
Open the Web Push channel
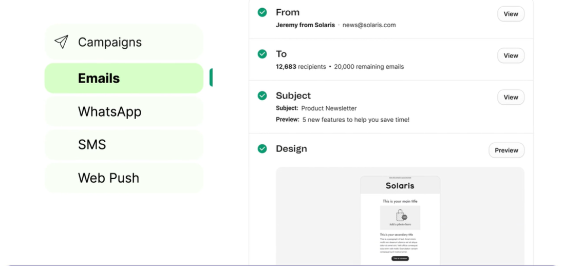[124, 178]
